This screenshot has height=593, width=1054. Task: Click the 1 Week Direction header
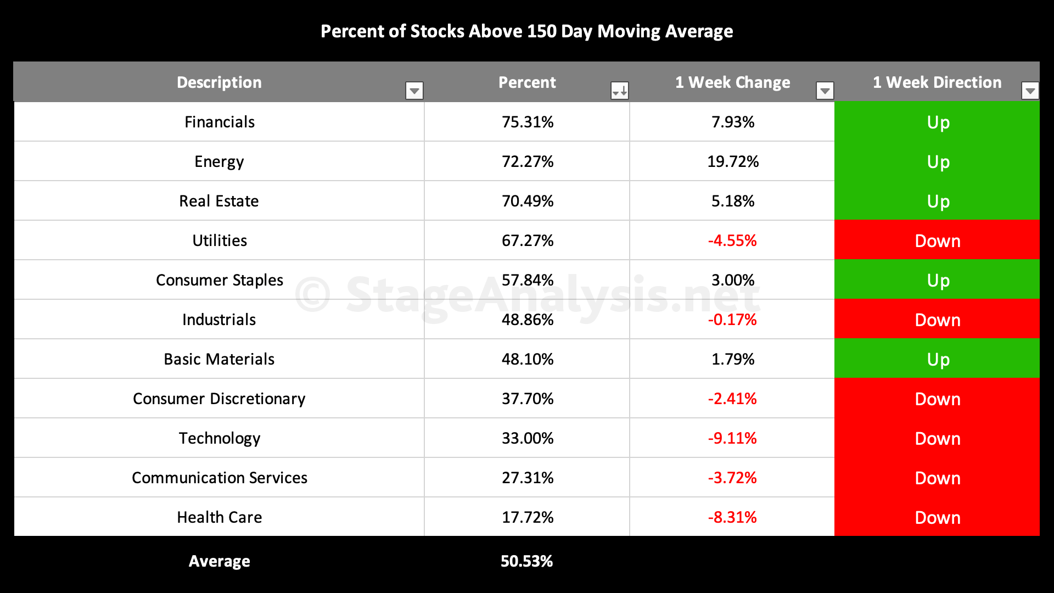[937, 82]
